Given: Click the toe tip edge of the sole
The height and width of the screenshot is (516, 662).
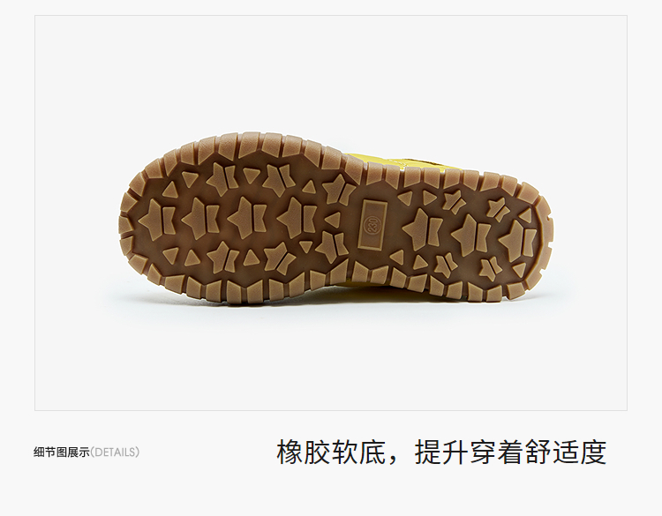Looking at the screenshot, I should pyautogui.click(x=123, y=219).
